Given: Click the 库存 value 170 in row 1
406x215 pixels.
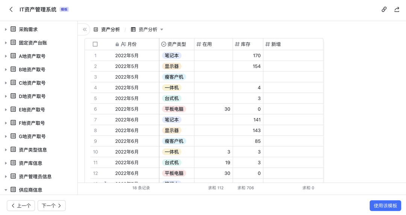Looking at the screenshot, I should [257, 56].
